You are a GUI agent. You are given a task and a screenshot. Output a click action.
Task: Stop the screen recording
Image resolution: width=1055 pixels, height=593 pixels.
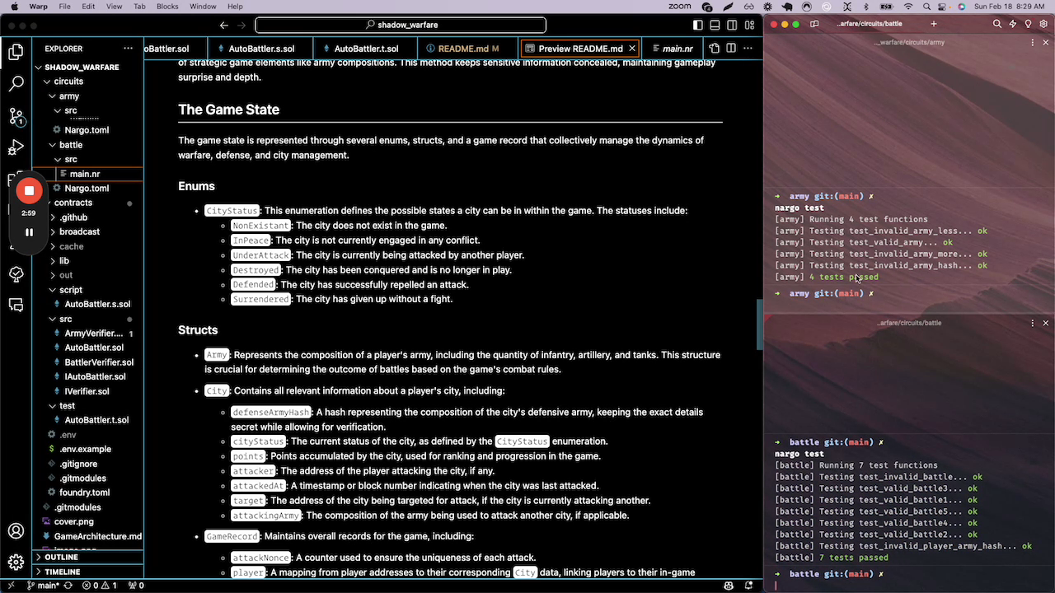tap(29, 190)
